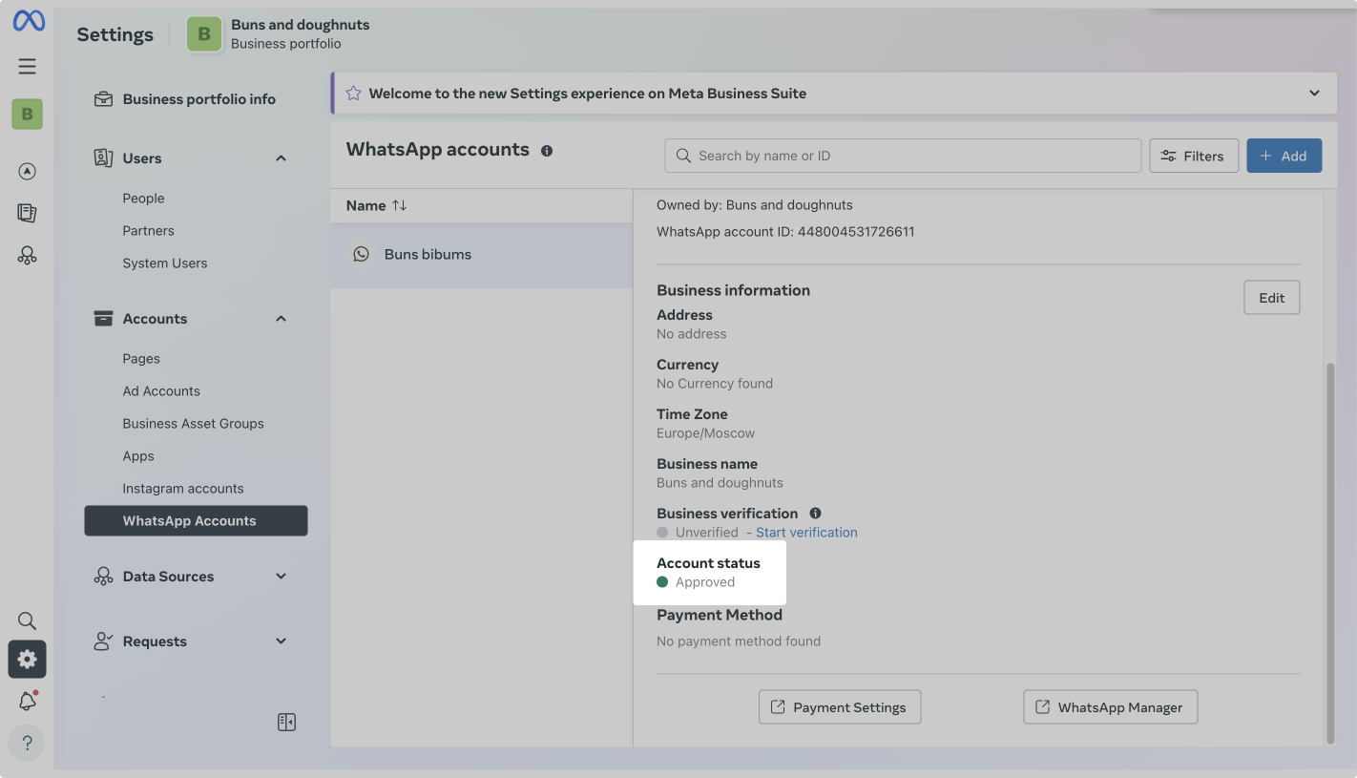This screenshot has height=778, width=1357.
Task: Click the 'No payment method found' text
Action: point(739,641)
